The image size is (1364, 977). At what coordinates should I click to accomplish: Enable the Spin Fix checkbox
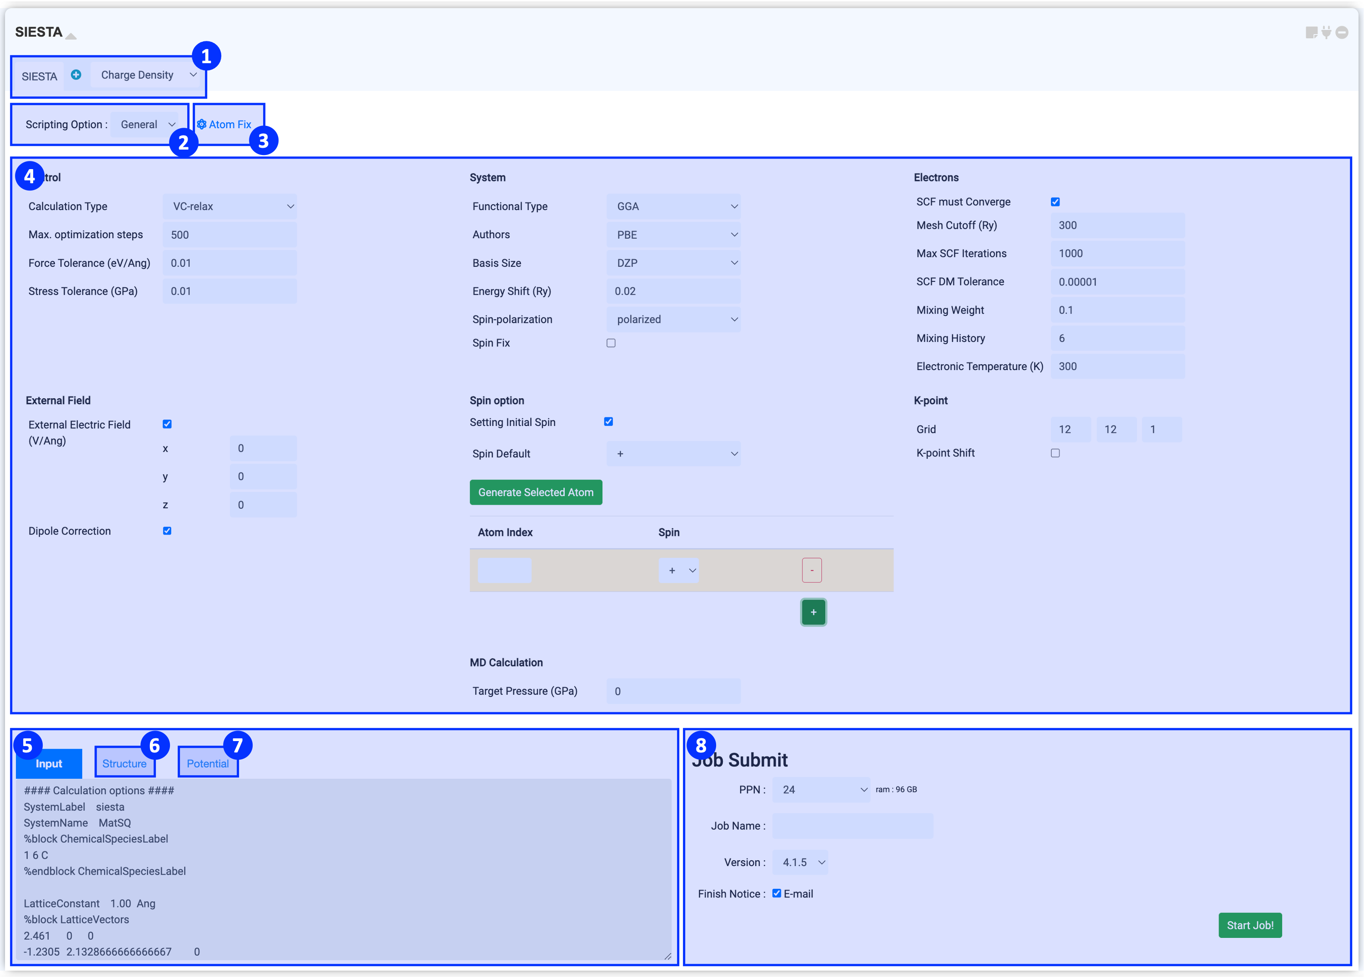tap(611, 343)
